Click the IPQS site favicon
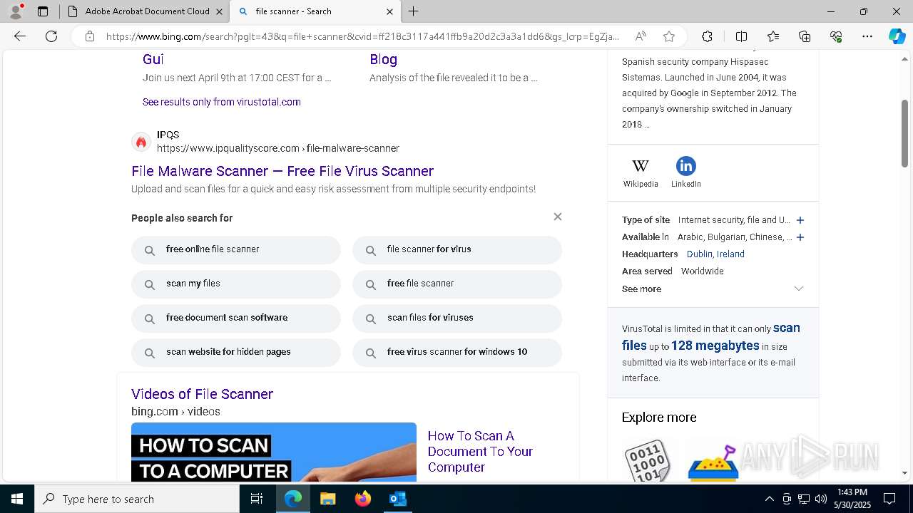The height and width of the screenshot is (513, 913). coord(141,142)
